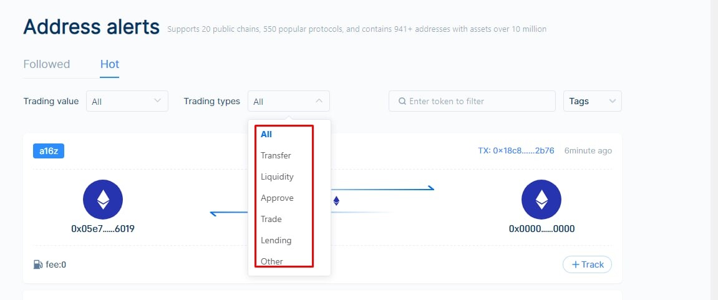Click the a16z tag badge

point(49,151)
